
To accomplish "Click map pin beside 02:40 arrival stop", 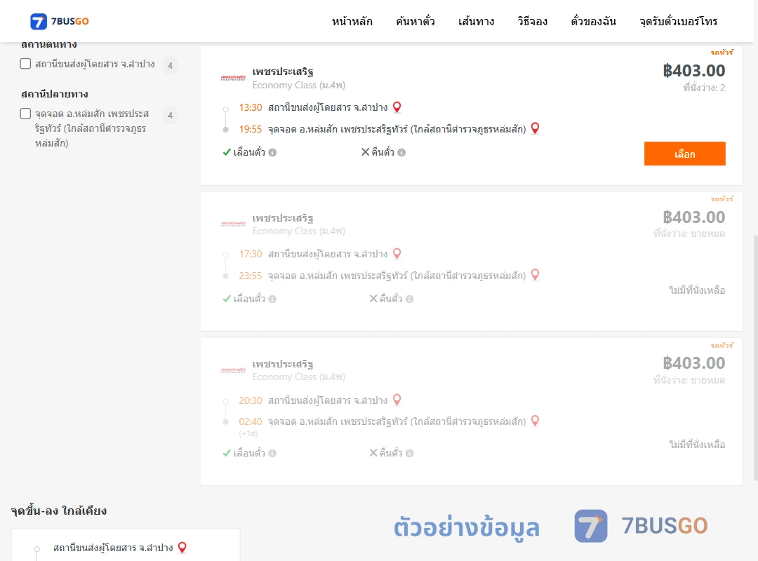I will 535,421.
